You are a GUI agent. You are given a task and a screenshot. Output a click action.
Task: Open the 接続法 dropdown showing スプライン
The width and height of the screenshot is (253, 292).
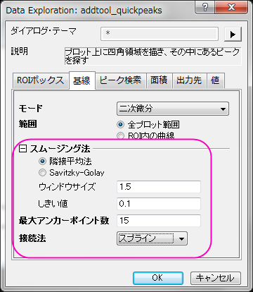152,238
